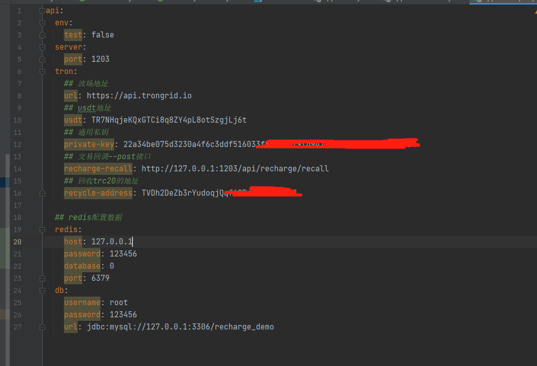Click the url key under tron
537x366 pixels.
point(71,96)
